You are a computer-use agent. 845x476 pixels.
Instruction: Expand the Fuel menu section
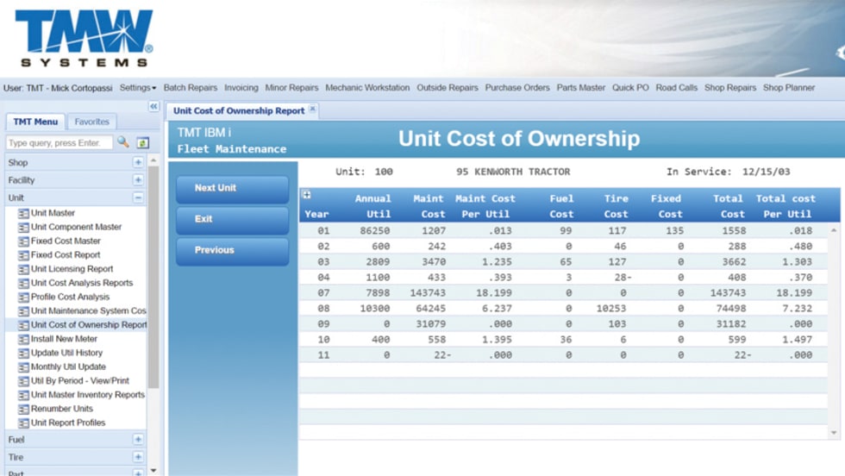click(138, 440)
